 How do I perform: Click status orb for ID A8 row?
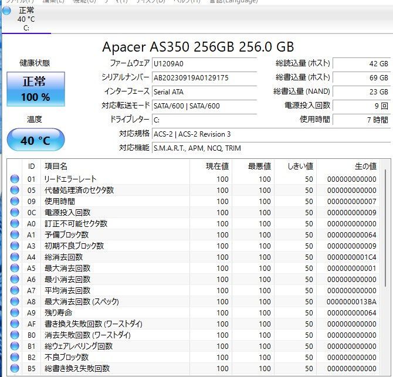click(15, 301)
